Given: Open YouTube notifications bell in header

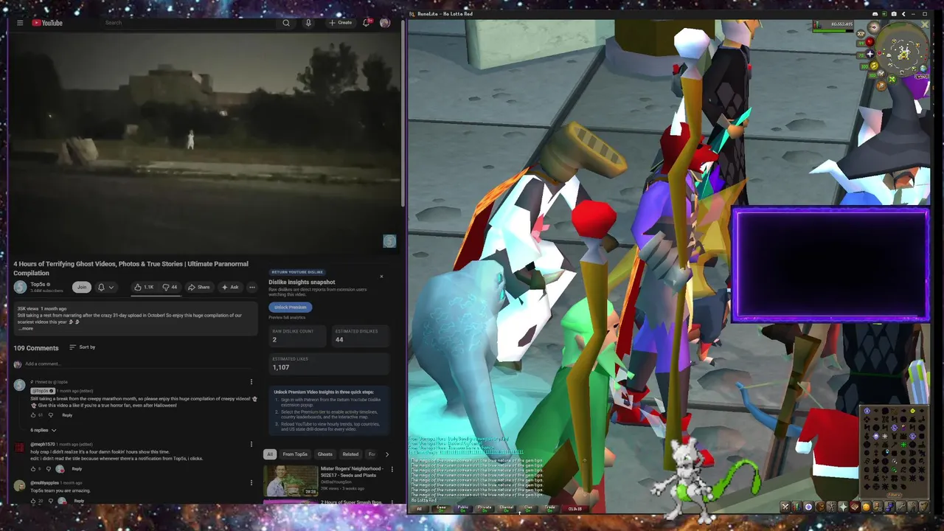Looking at the screenshot, I should pyautogui.click(x=366, y=23).
